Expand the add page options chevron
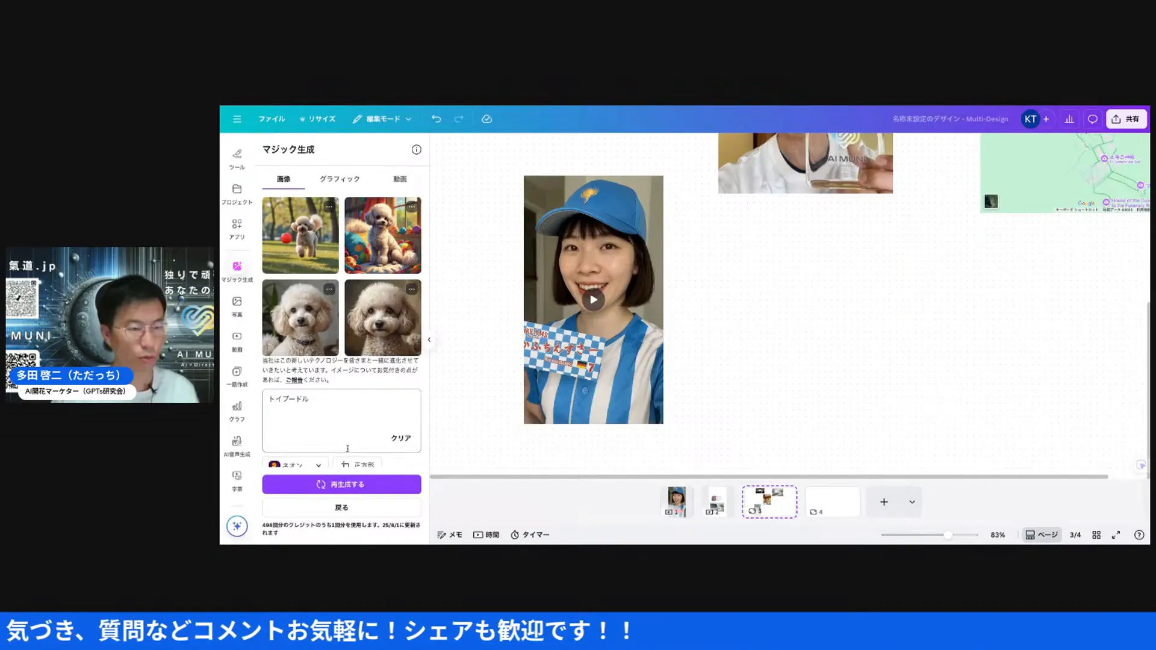1156x650 pixels. tap(912, 502)
